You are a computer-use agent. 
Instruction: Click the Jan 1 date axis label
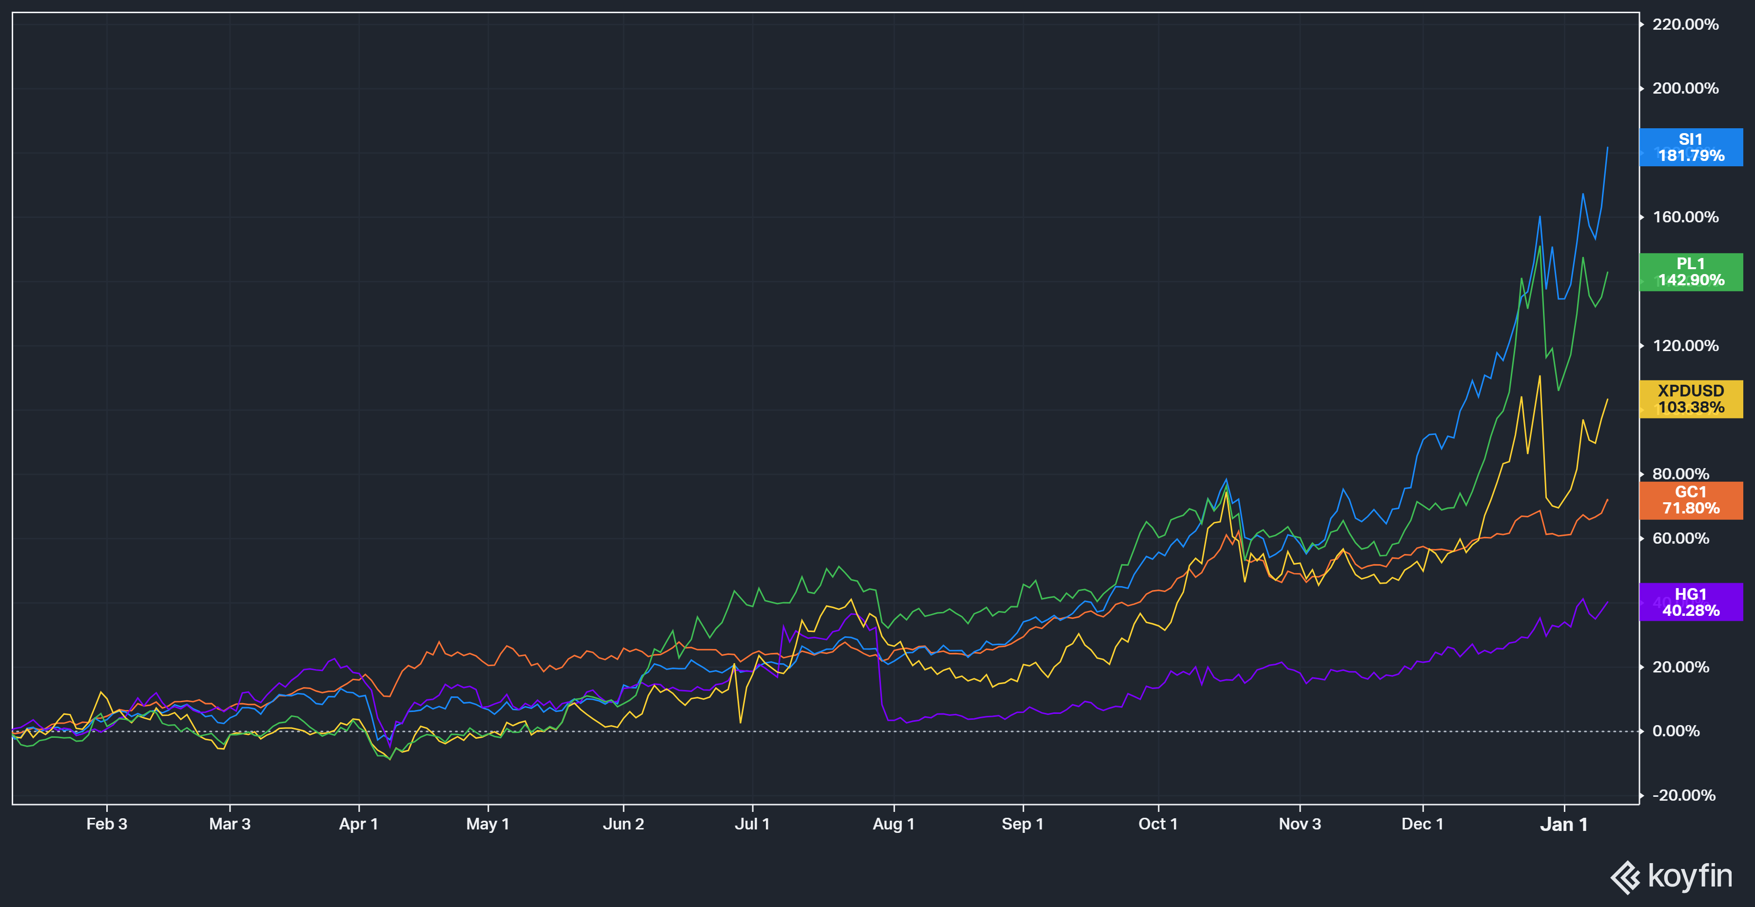coord(1563,825)
